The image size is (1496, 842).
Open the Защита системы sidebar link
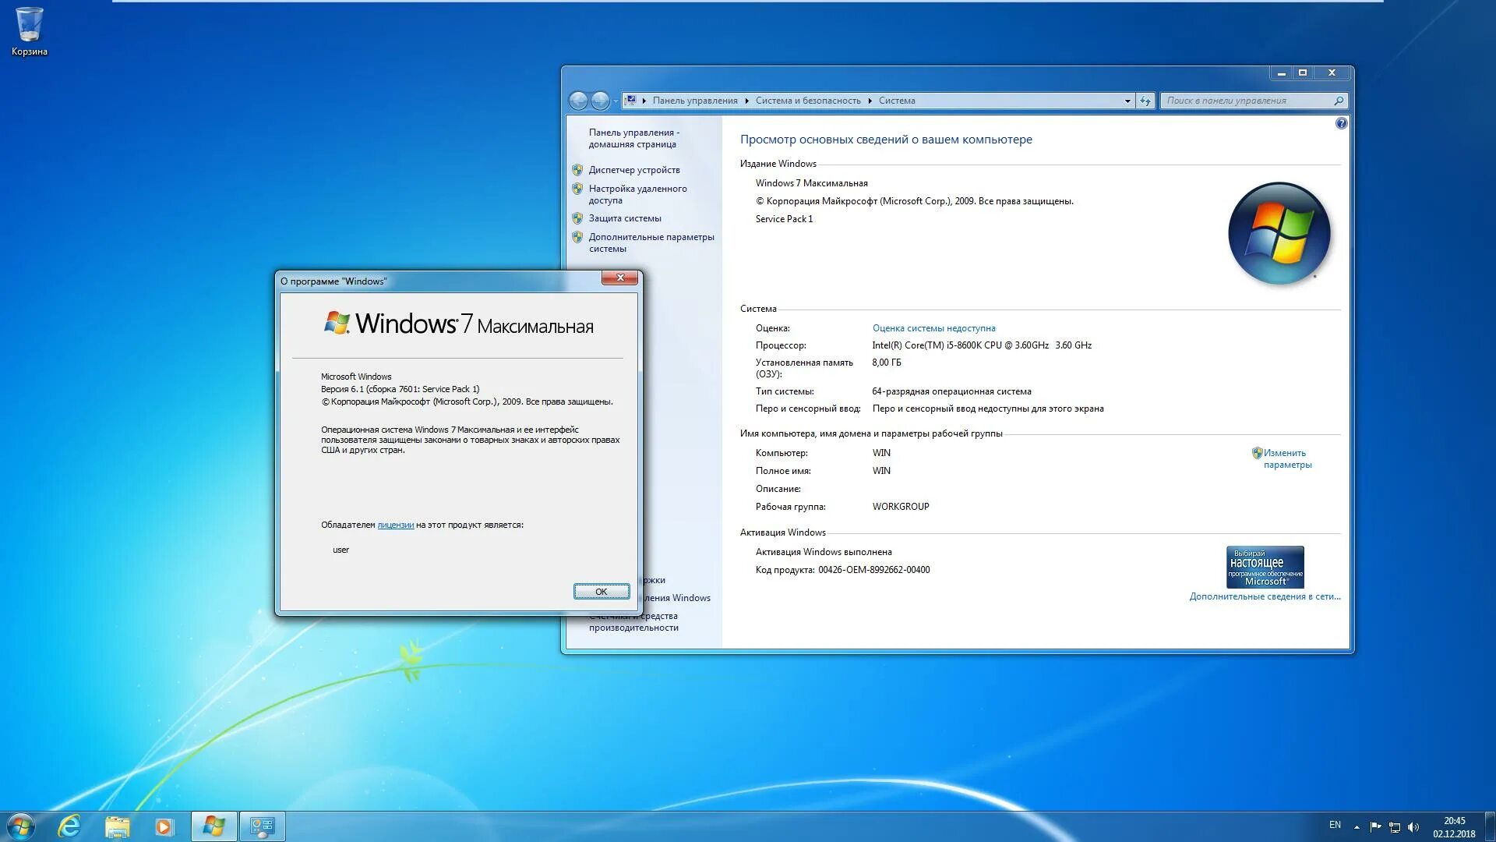pyautogui.click(x=624, y=218)
